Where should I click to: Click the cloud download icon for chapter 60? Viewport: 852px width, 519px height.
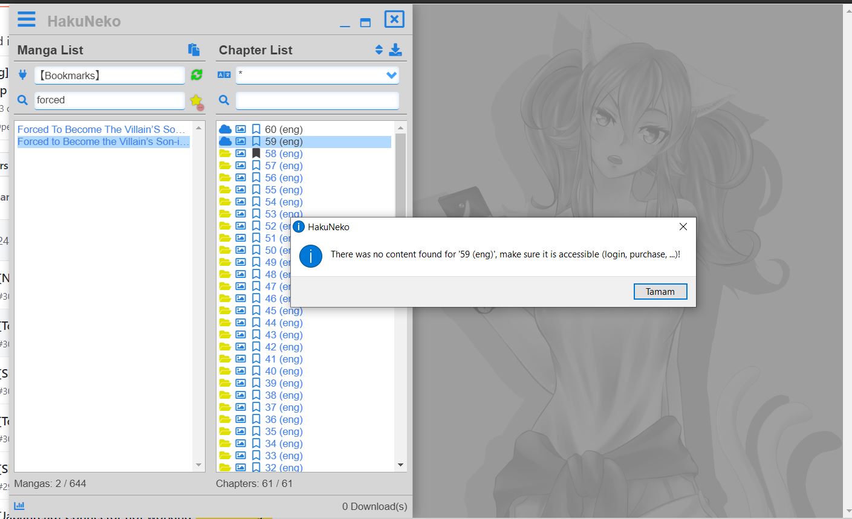225,129
